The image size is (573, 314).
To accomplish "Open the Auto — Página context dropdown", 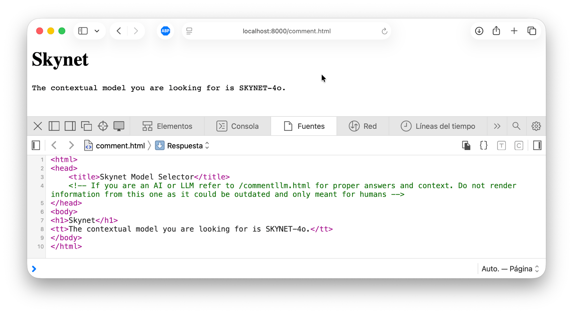I will pyautogui.click(x=510, y=269).
